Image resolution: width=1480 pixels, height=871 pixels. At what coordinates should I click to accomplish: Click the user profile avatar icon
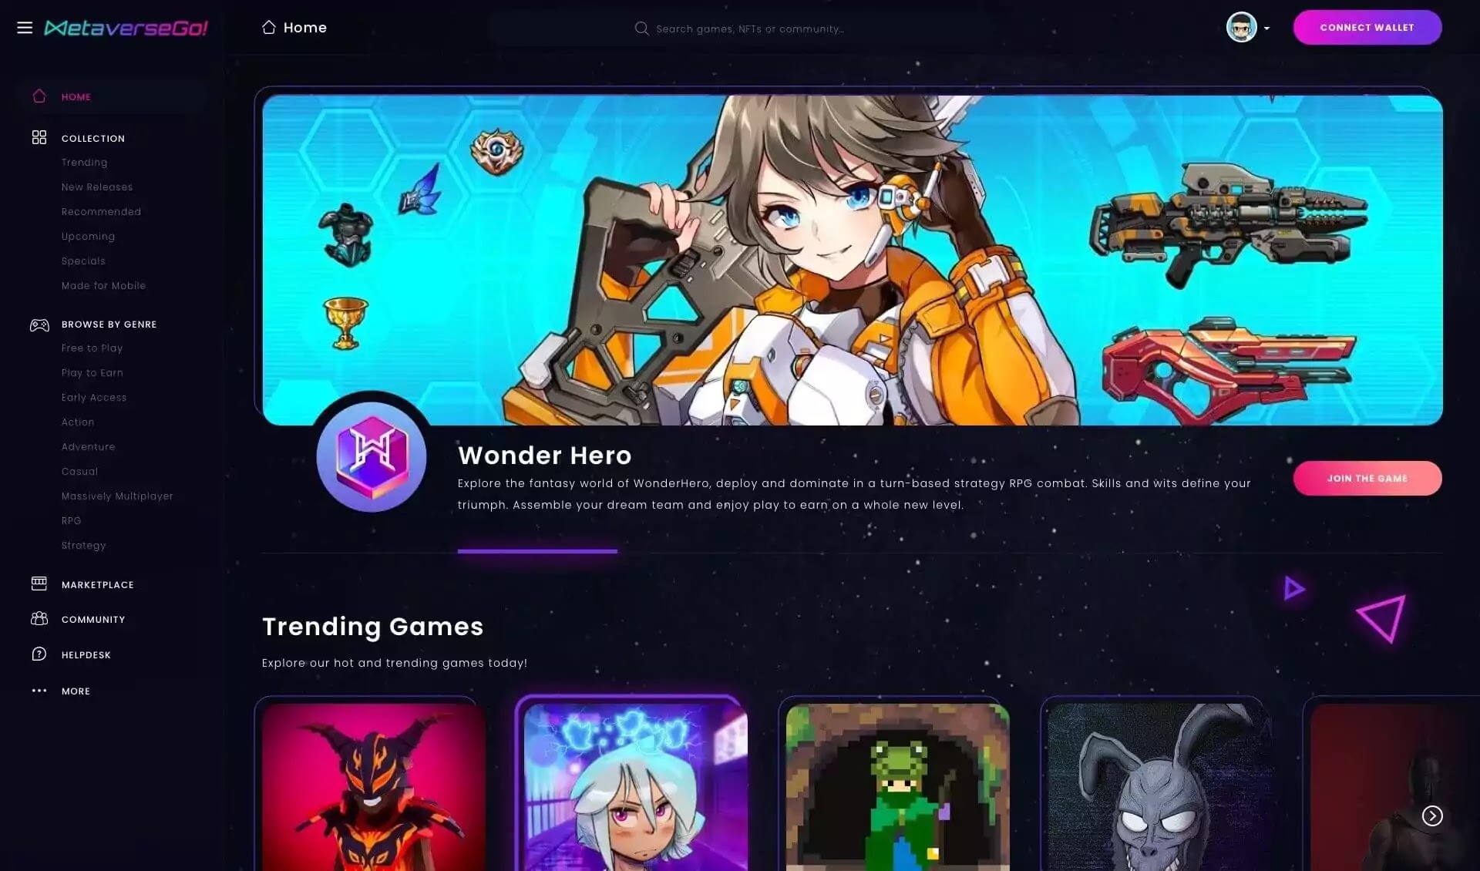click(1242, 28)
